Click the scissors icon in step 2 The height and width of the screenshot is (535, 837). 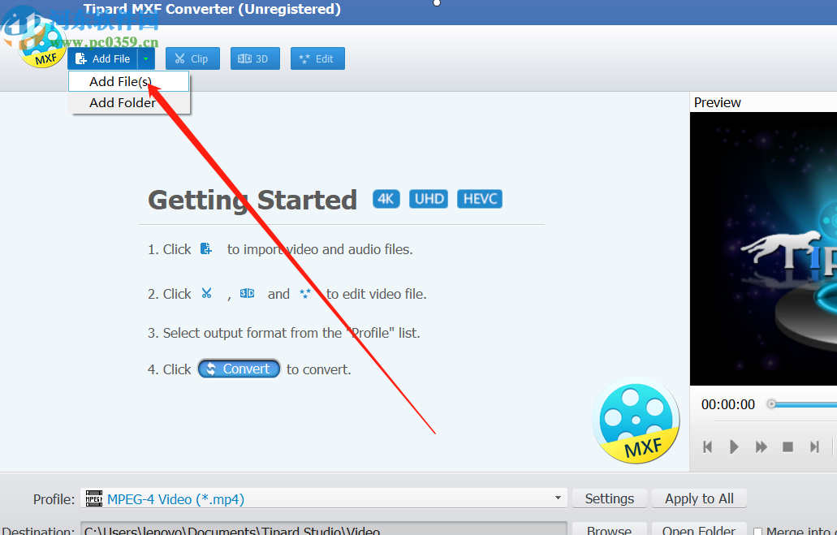click(206, 293)
